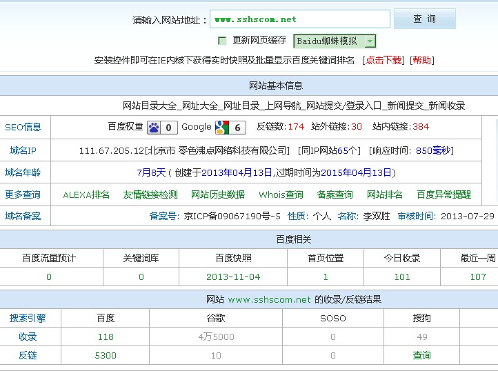The height and width of the screenshot is (371, 498).
Task: Click the Baidu paw weight icon
Action: coord(162,128)
